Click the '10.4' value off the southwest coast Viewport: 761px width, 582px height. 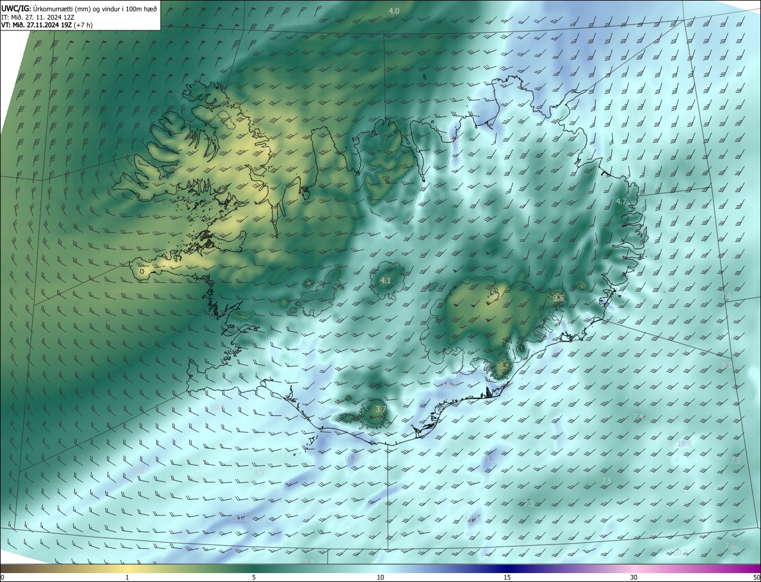[x=218, y=407]
